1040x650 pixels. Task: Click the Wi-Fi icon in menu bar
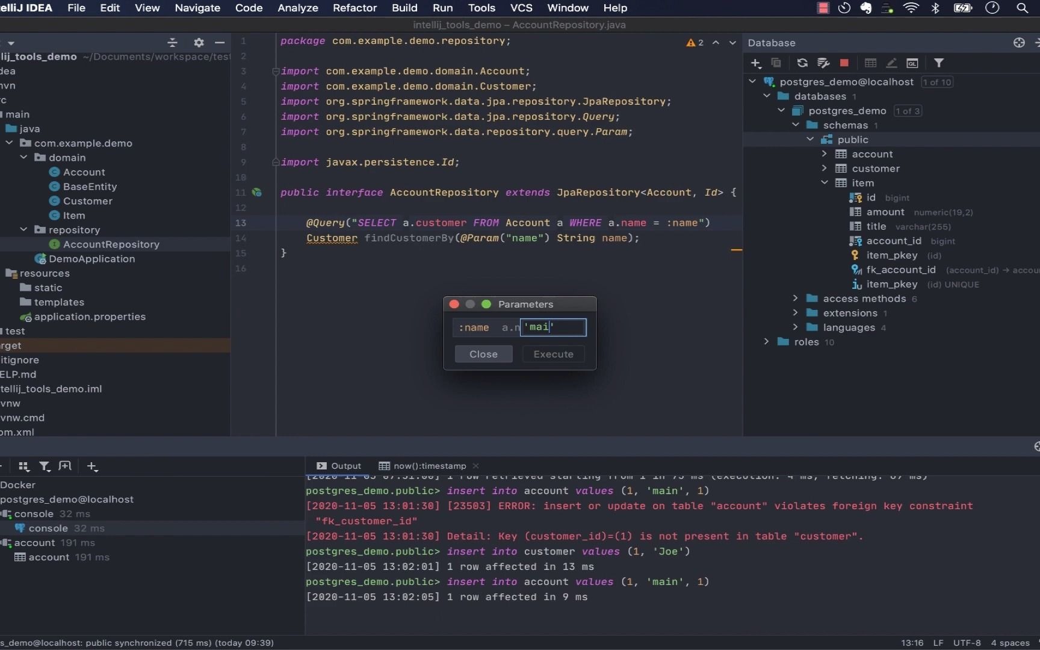[911, 8]
